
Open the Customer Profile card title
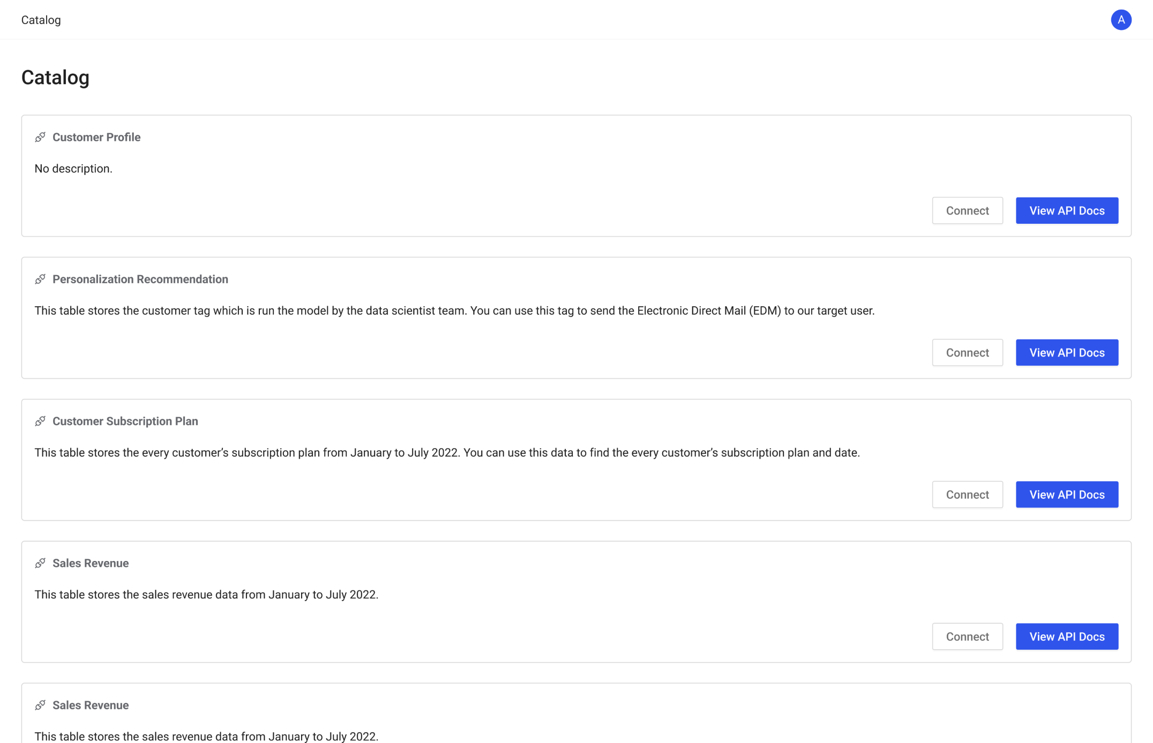tap(96, 138)
